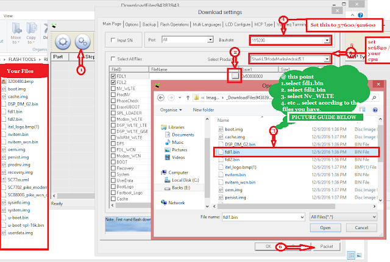Switch to Multi Languages tab
390x262 pixels.
pyautogui.click(x=207, y=24)
